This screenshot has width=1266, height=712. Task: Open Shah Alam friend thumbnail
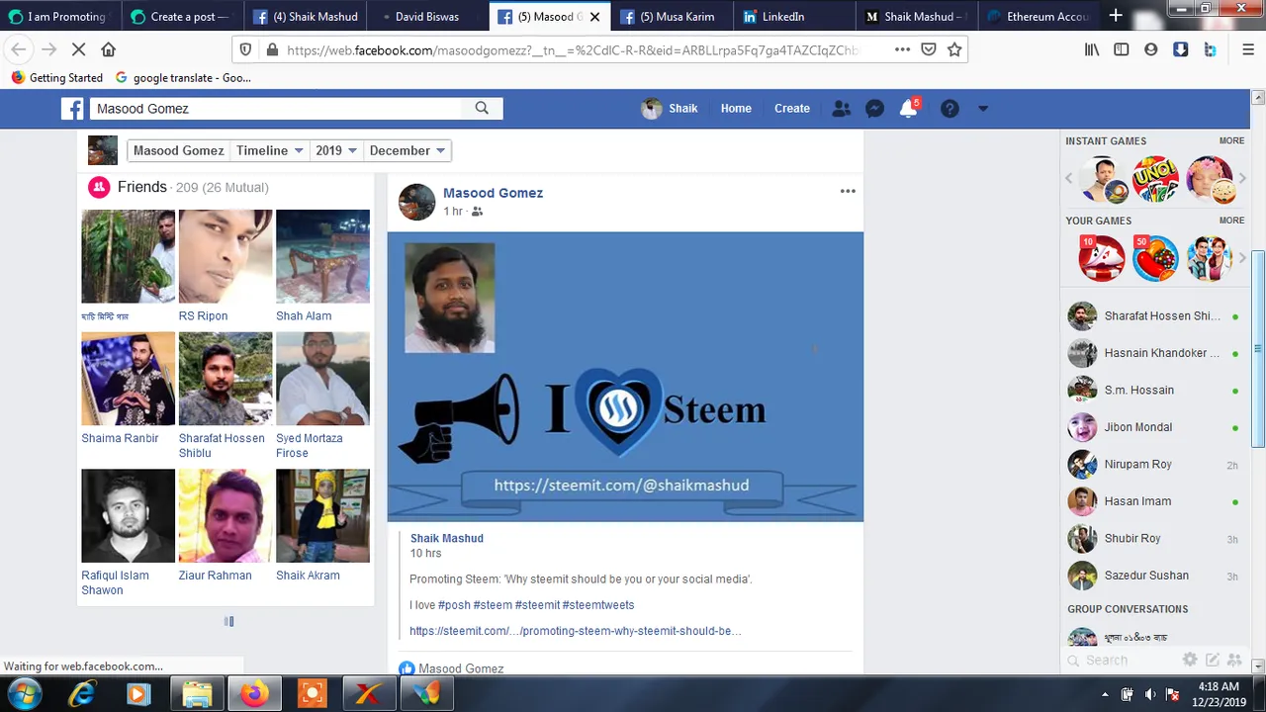pos(322,256)
